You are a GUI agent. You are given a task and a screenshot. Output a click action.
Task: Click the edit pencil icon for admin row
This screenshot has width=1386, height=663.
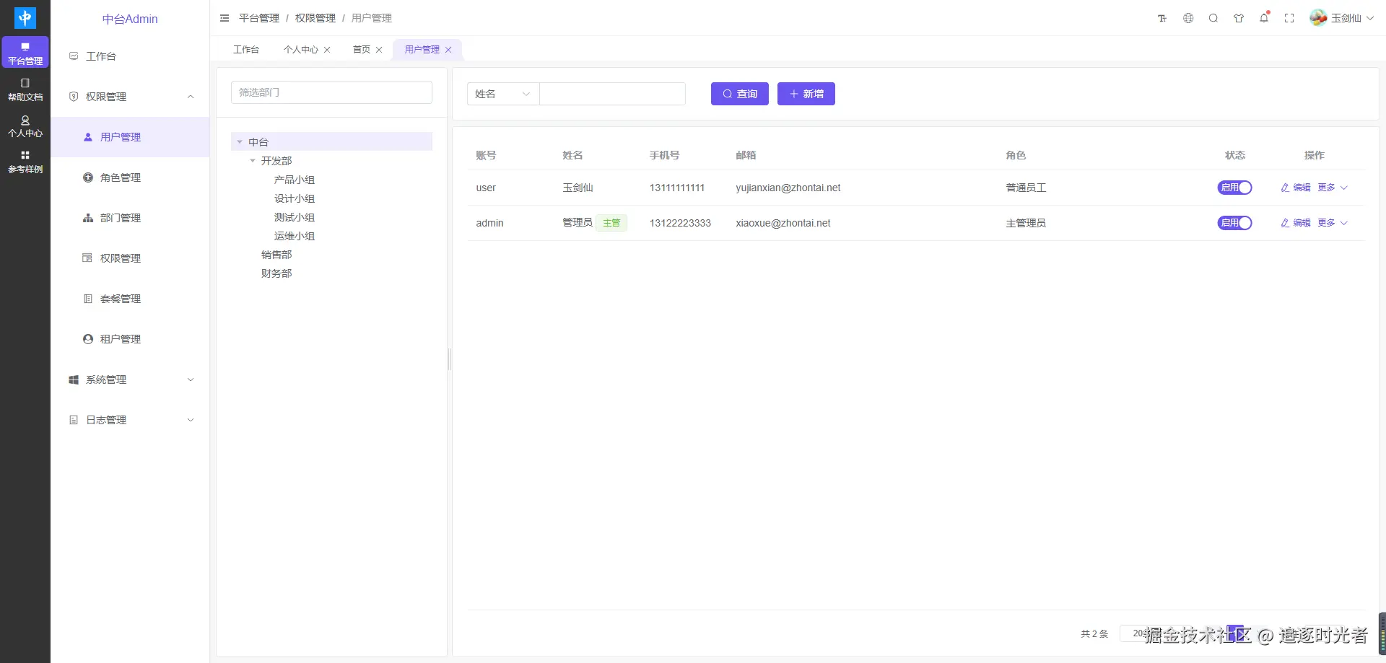1285,223
